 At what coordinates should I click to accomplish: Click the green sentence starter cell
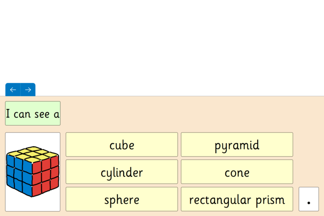33,113
